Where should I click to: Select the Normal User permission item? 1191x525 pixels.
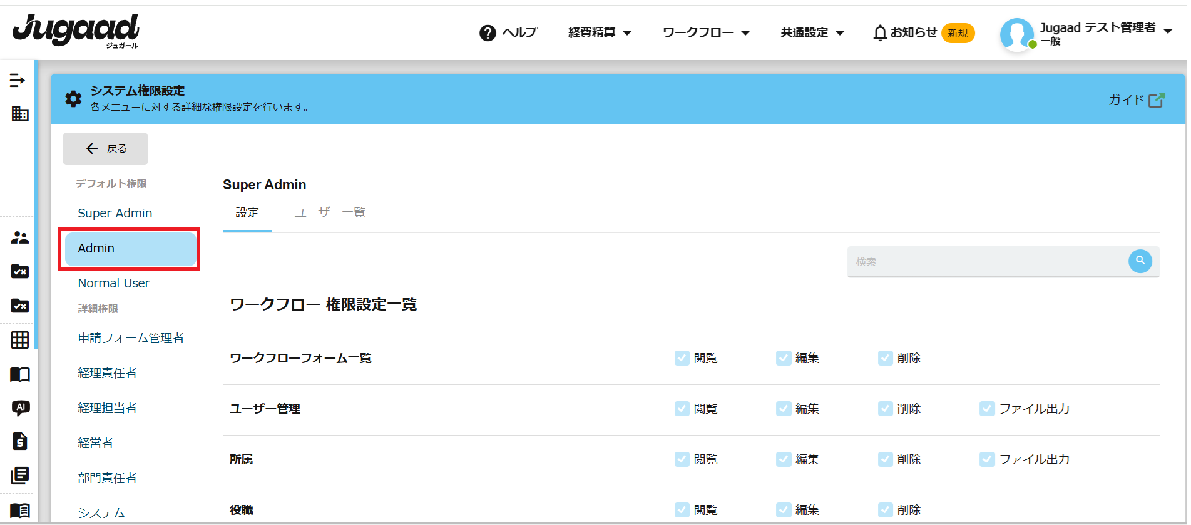point(114,283)
